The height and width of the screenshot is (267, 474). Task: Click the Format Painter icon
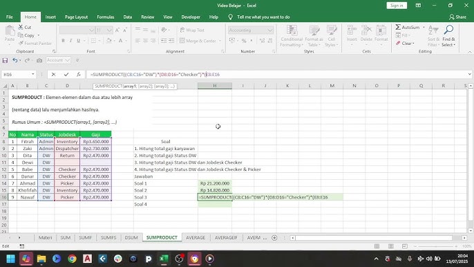tap(21, 44)
